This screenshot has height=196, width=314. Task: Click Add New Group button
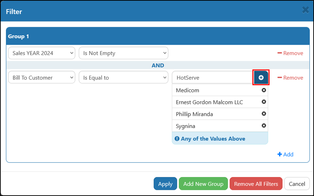point(203,183)
